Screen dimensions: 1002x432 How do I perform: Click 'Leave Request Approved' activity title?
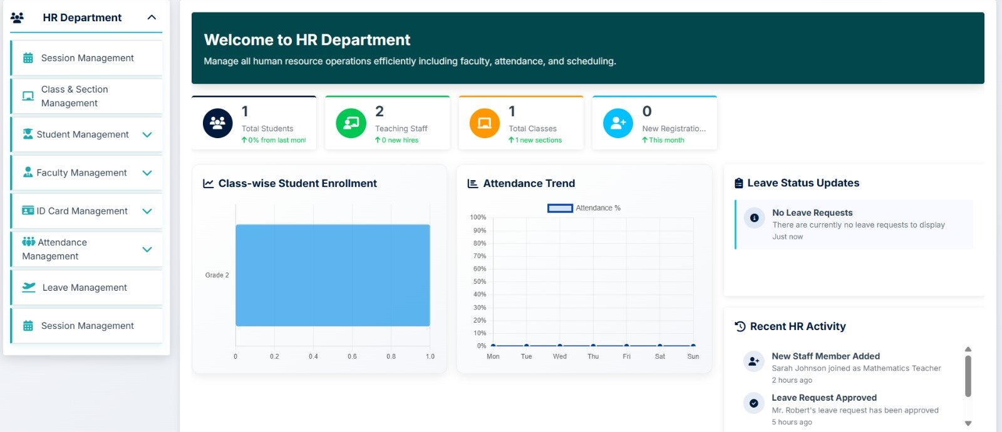(x=824, y=398)
